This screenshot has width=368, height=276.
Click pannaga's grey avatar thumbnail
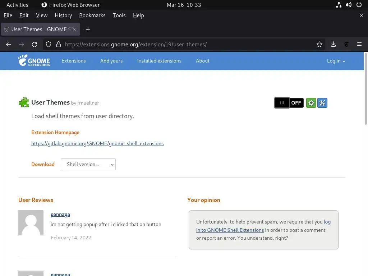tap(31, 223)
